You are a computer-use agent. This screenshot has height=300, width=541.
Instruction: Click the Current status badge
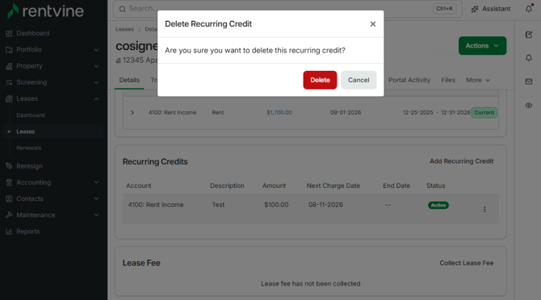pos(484,113)
